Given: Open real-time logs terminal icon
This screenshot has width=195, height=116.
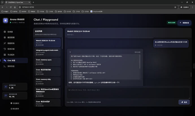Looking at the screenshot, I should pos(5,66).
